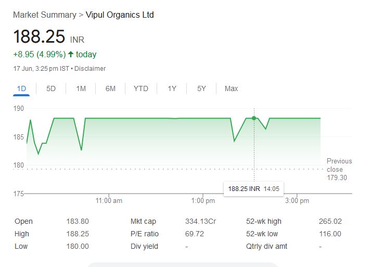Image resolution: width=371 pixels, height=267 pixels.
Task: Click the 3:00 pm axis label
Action: coord(298,200)
